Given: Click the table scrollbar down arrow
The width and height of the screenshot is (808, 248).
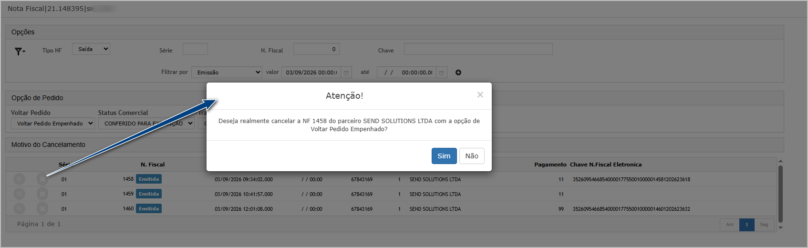Looking at the screenshot, I should (x=781, y=228).
